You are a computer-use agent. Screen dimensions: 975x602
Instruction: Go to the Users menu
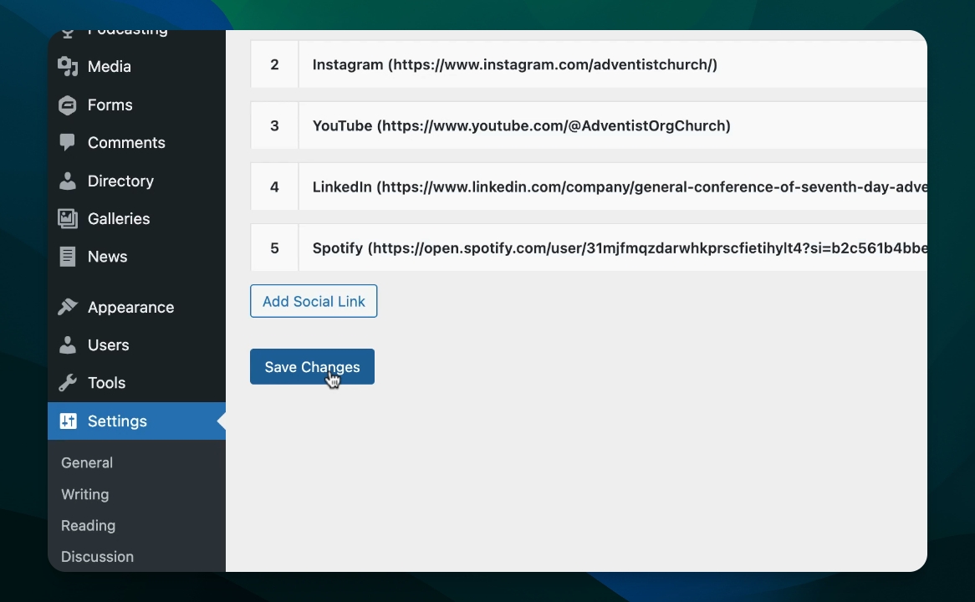(137, 345)
